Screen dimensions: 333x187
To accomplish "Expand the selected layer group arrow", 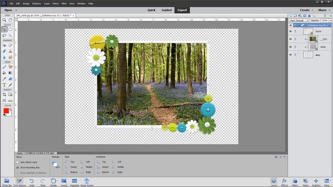I will [x=299, y=25].
